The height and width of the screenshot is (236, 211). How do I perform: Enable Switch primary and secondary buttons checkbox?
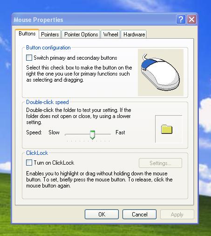[x=29, y=58]
